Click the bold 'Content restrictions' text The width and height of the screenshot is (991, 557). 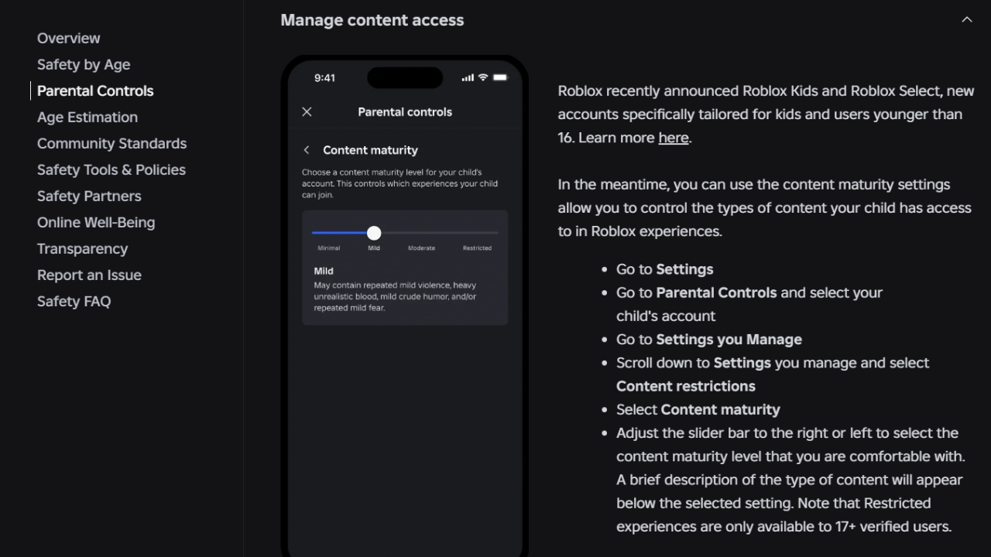(x=685, y=386)
